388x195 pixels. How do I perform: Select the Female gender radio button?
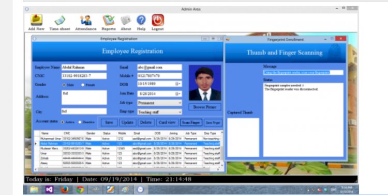(x=83, y=85)
